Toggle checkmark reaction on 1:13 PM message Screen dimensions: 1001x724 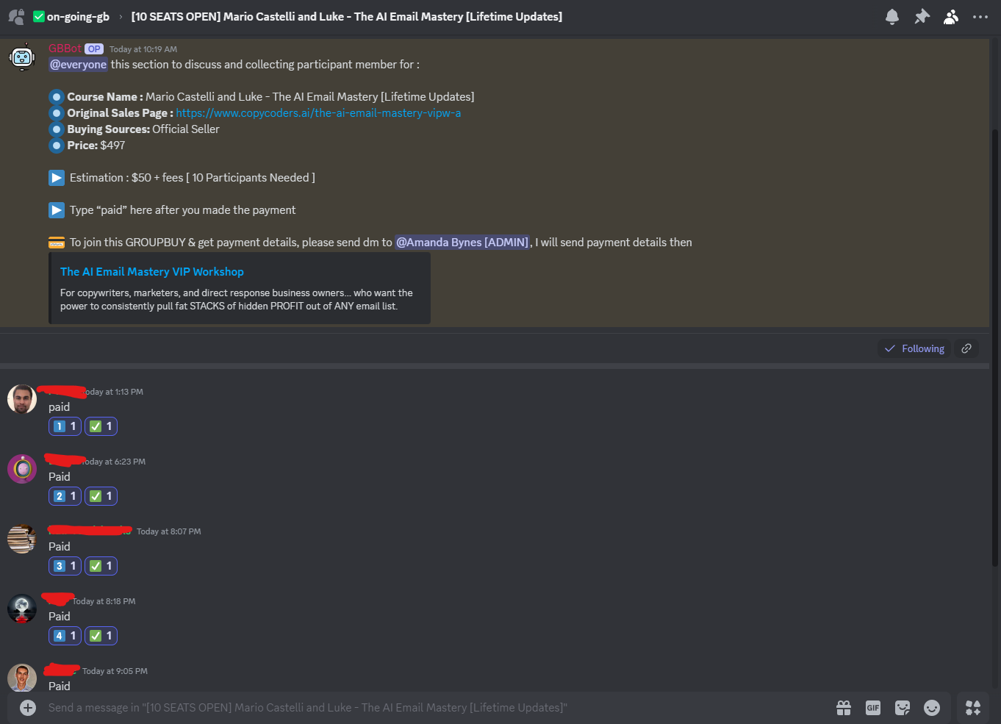coord(101,426)
